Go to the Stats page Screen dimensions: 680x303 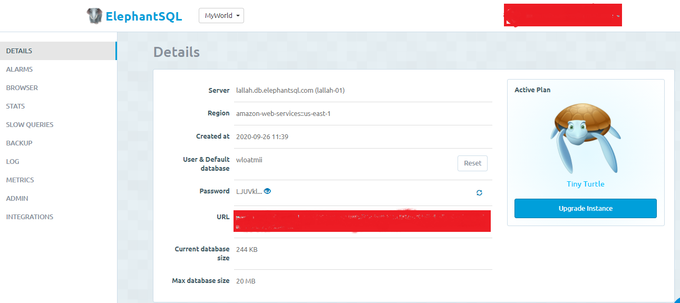point(58,106)
